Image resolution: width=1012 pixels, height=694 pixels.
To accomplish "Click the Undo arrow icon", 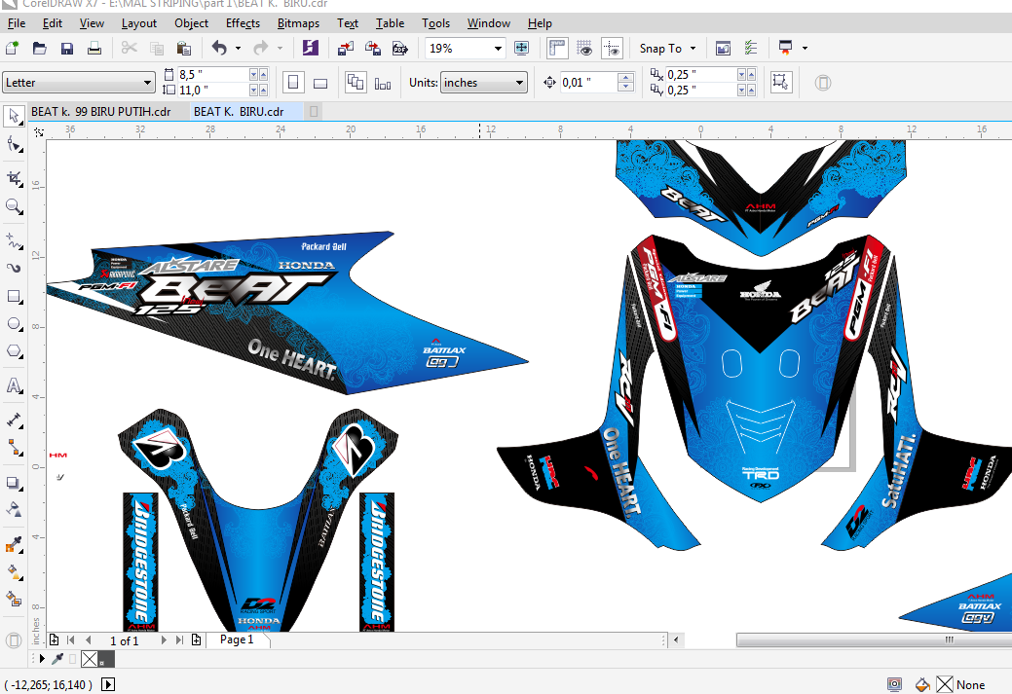I will 220,49.
